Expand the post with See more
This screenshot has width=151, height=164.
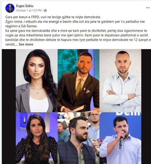pos(26,44)
